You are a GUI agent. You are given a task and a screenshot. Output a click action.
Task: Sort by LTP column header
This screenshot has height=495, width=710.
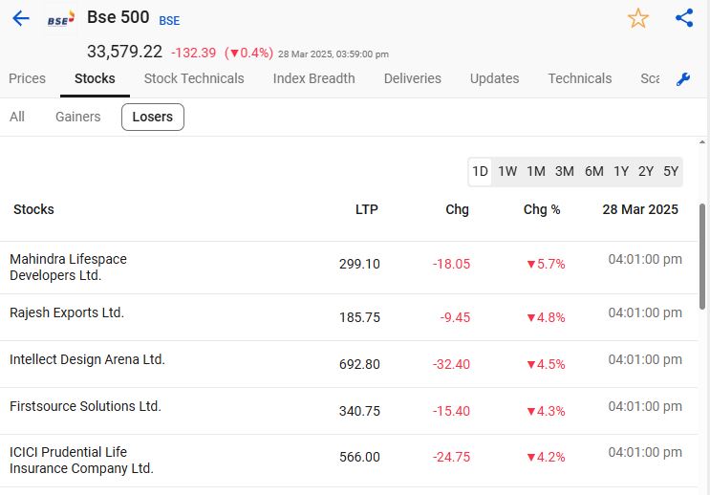click(x=367, y=209)
